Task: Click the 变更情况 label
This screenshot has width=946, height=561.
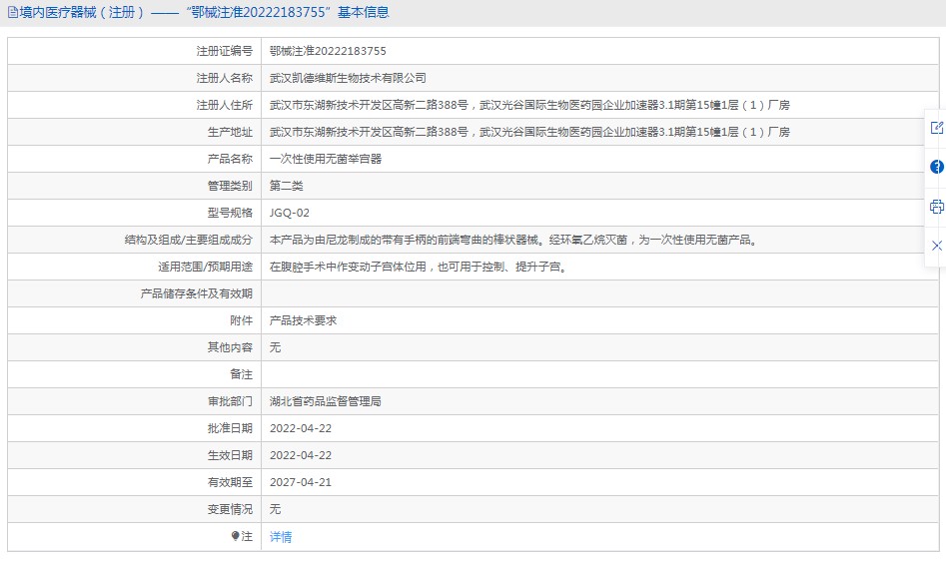Action: tap(230, 509)
